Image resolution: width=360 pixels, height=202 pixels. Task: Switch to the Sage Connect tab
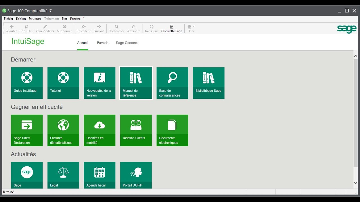click(x=127, y=43)
